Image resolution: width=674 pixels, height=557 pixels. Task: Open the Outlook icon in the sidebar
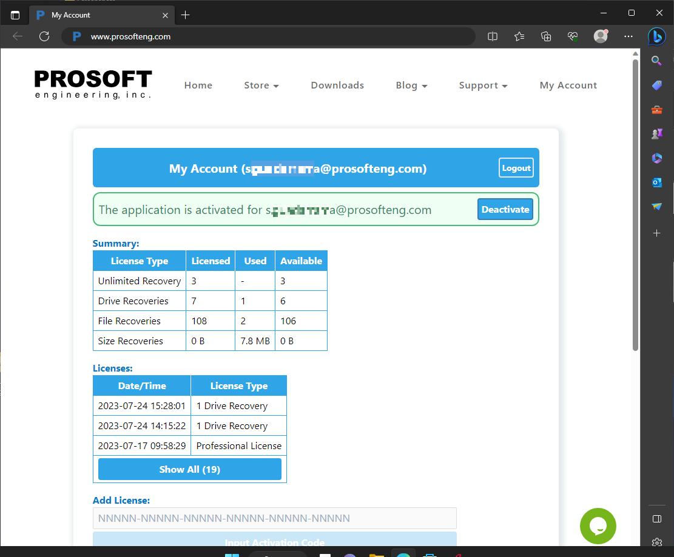(x=656, y=182)
